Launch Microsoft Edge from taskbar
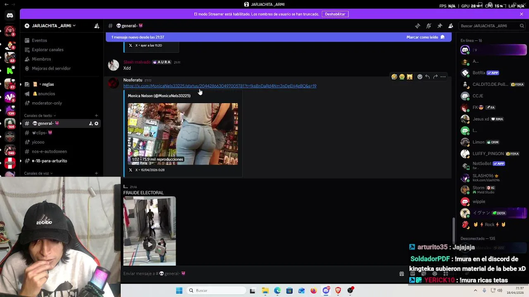The height and width of the screenshot is (297, 529). tap(277, 290)
